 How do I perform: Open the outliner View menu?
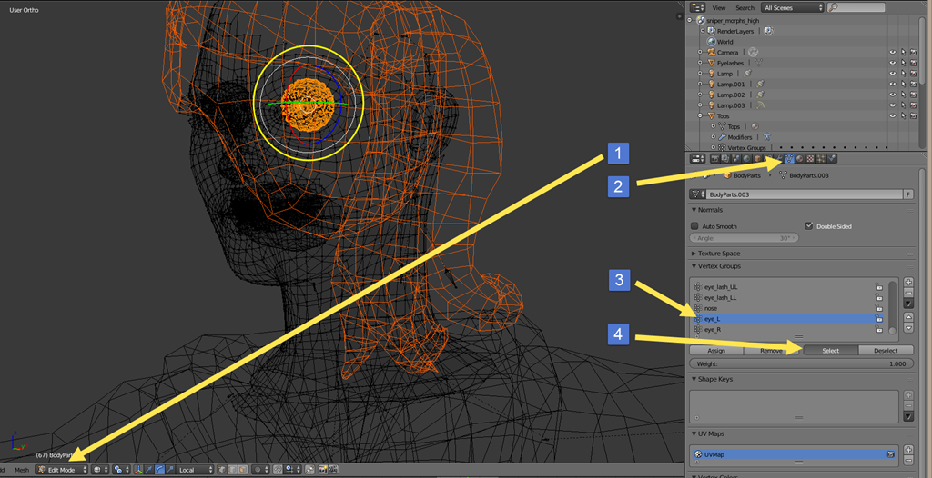[x=719, y=7]
